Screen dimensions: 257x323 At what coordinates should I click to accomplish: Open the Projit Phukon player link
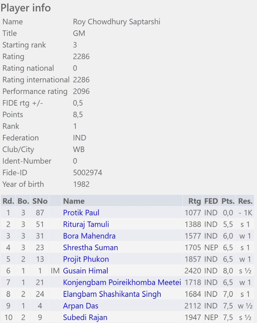coord(86,259)
